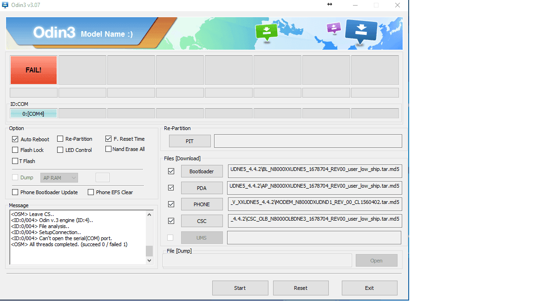This screenshot has height=301, width=535.
Task: Close the Odin3 window
Action: [398, 5]
